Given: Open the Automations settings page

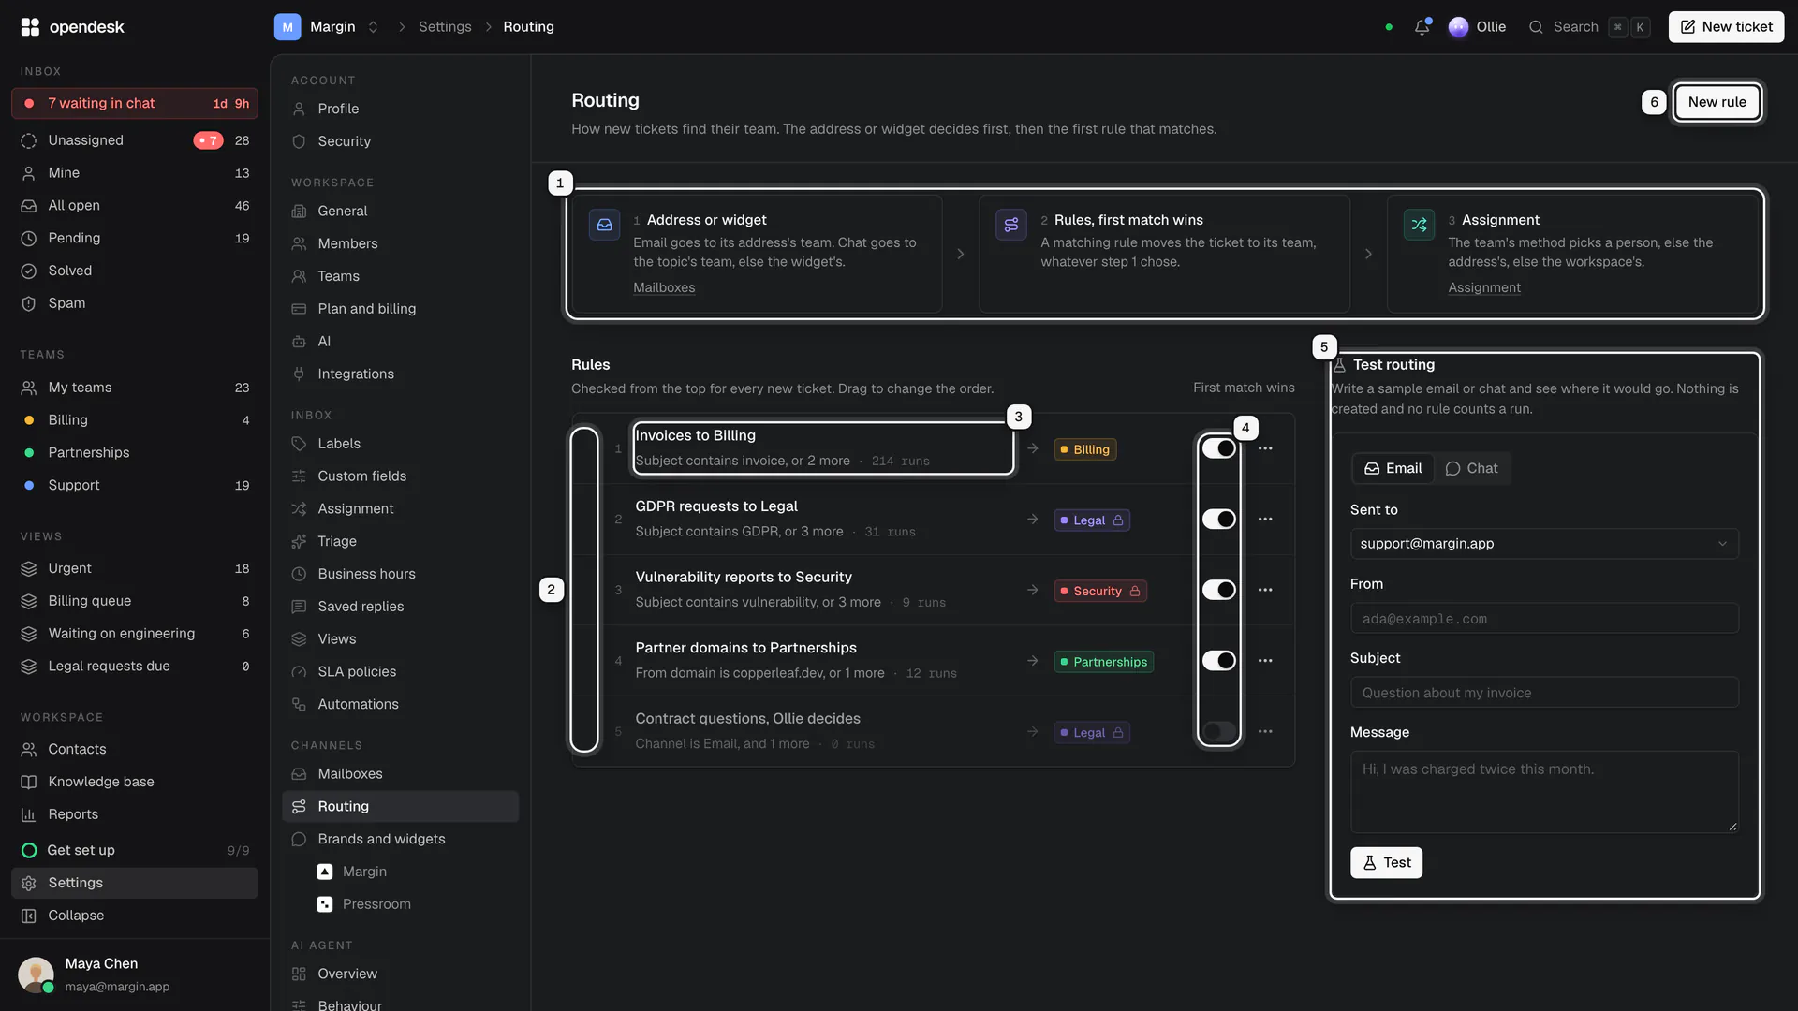Looking at the screenshot, I should point(400,704).
